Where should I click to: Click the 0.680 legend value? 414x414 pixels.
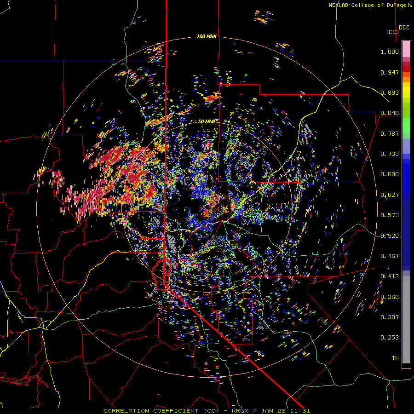[390, 174]
